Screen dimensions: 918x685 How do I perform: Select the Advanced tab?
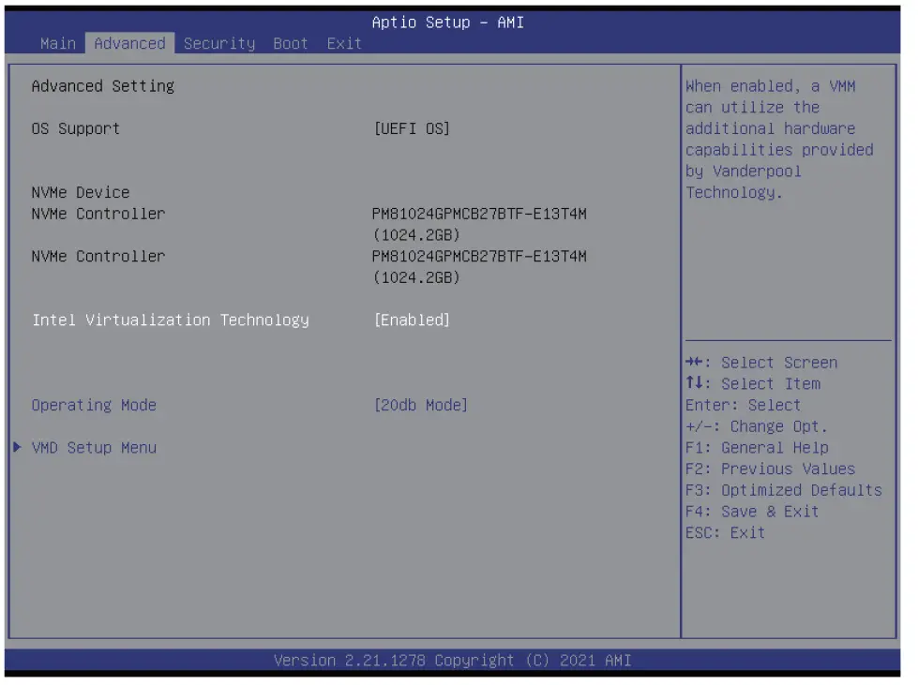130,43
